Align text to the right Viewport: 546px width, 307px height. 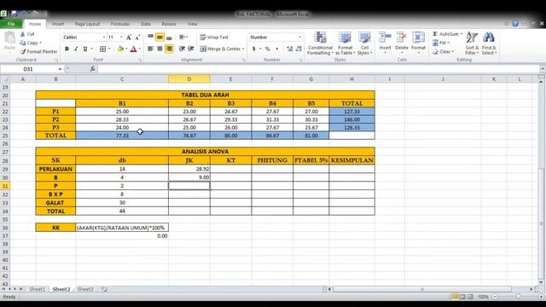(x=169, y=49)
